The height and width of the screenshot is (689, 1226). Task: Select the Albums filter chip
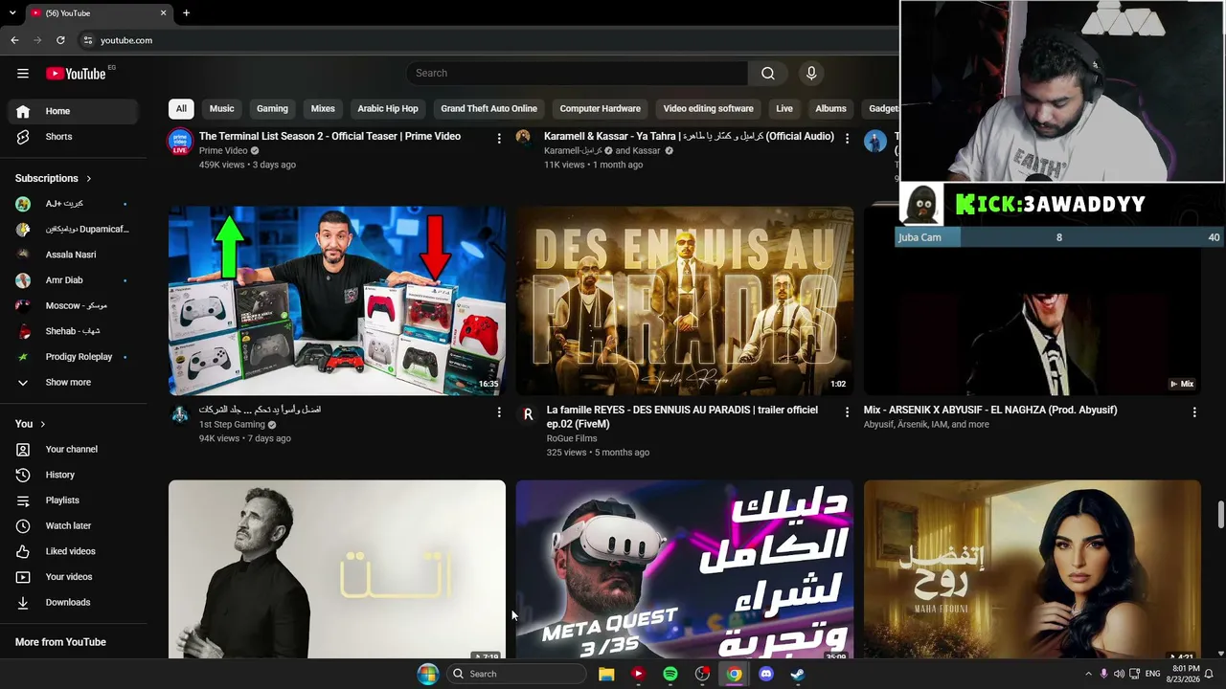[x=830, y=108]
